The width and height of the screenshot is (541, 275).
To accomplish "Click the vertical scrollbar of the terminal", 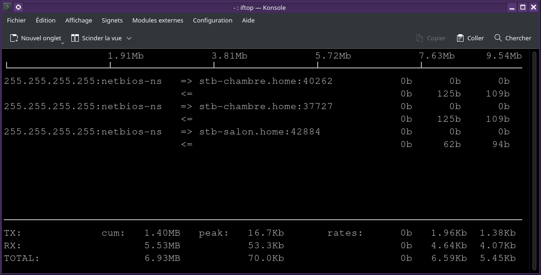I will tap(534, 159).
